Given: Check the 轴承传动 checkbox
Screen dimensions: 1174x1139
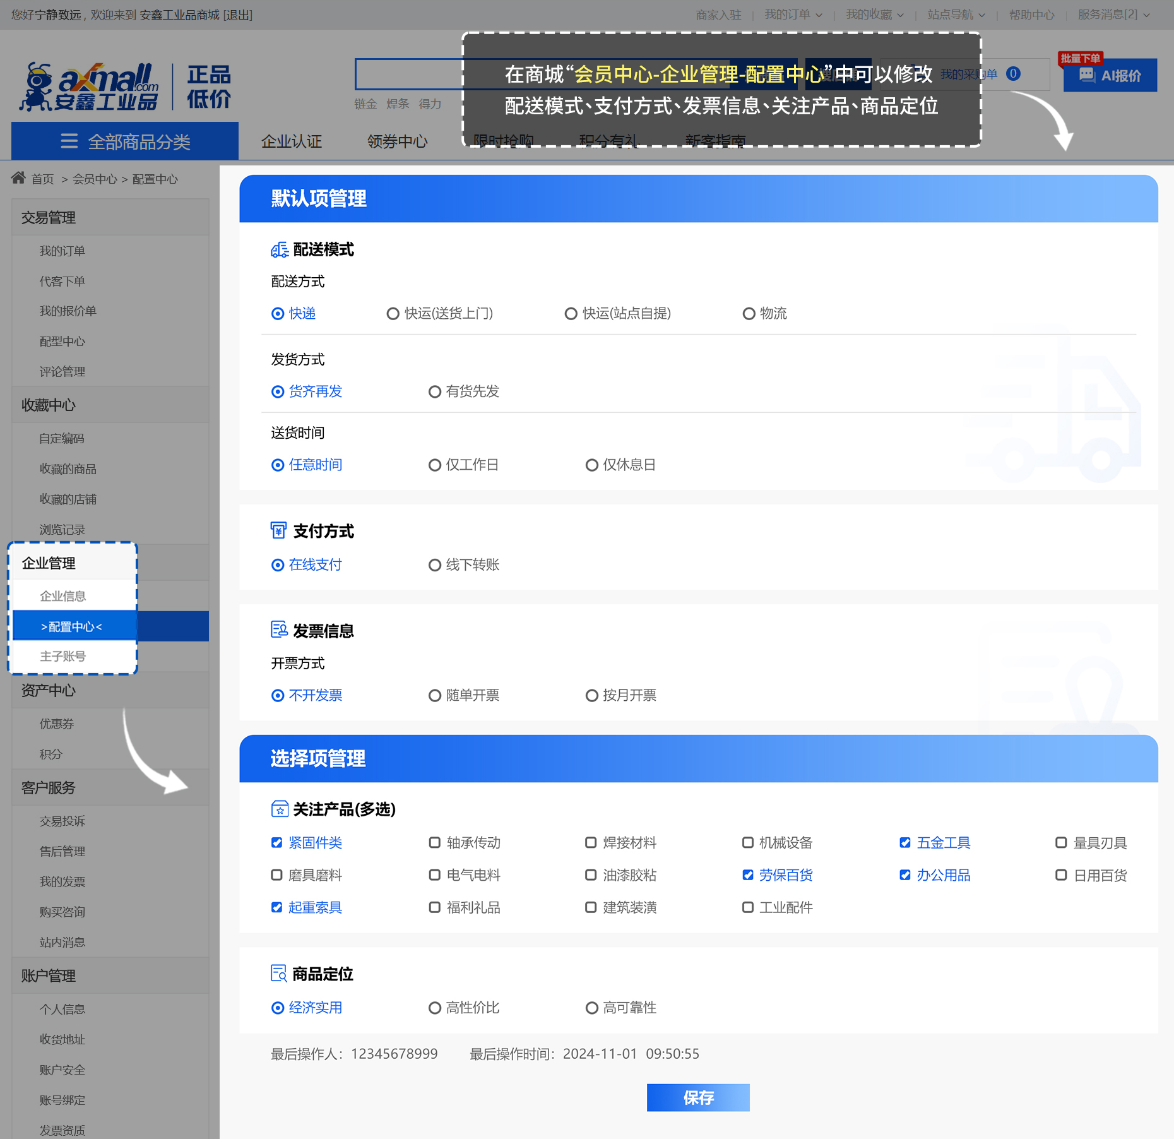Looking at the screenshot, I should click(x=434, y=842).
